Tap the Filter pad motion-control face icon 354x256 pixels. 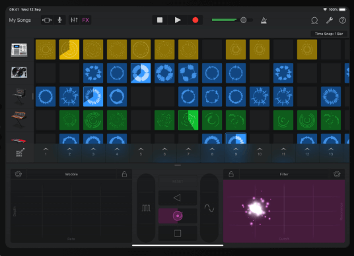coord(337,174)
